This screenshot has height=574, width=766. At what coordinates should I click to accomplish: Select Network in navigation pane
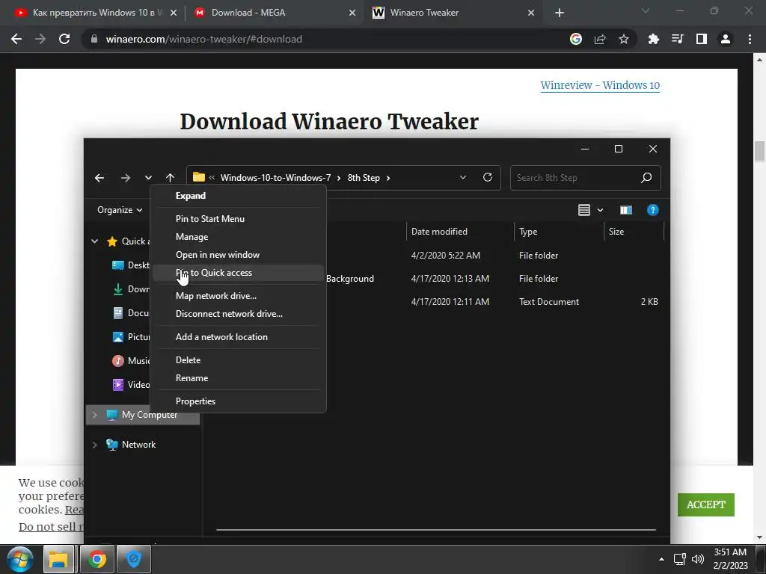coord(138,445)
